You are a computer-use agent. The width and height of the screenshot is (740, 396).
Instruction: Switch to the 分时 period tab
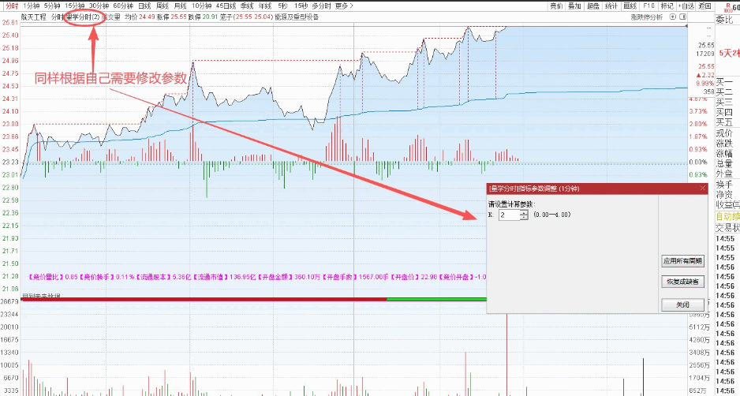pyautogui.click(x=12, y=6)
